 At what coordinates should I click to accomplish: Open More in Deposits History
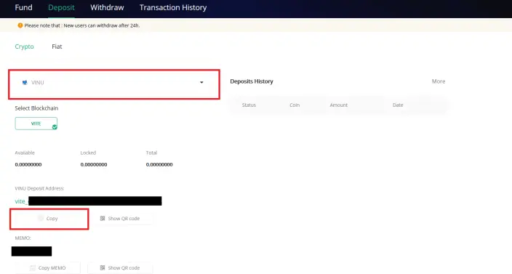pos(439,81)
